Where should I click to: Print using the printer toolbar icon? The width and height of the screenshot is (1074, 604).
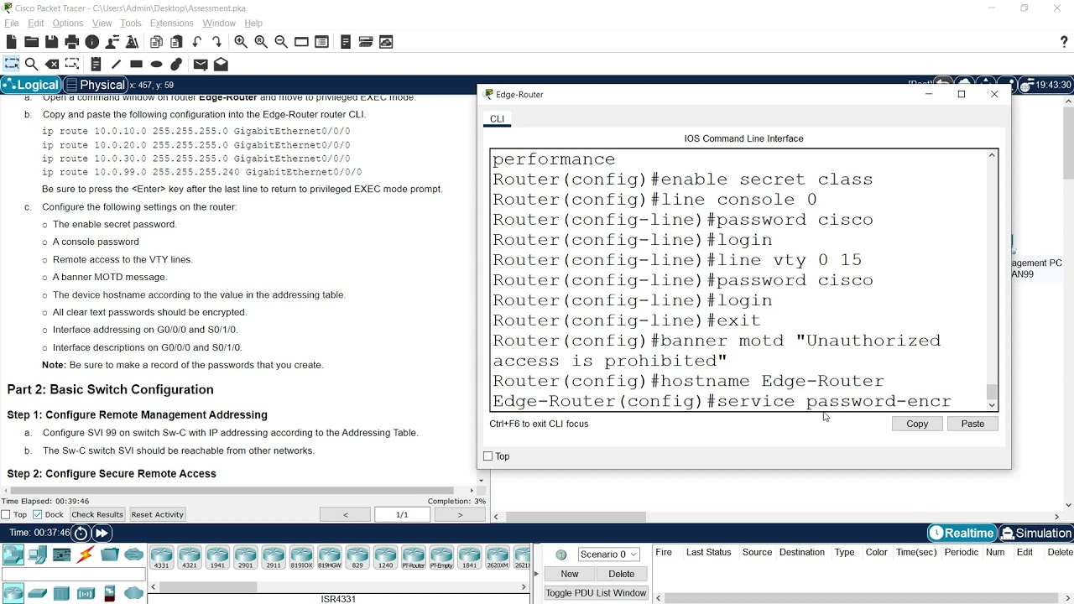[x=71, y=42]
